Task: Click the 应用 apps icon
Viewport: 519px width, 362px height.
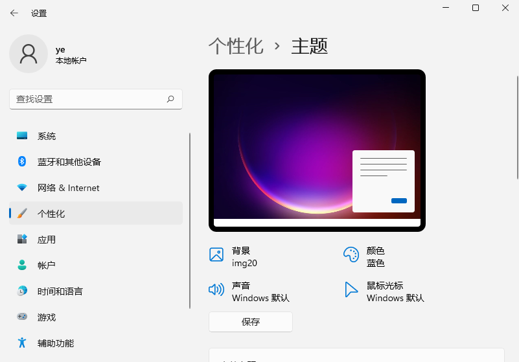Action: click(x=22, y=239)
